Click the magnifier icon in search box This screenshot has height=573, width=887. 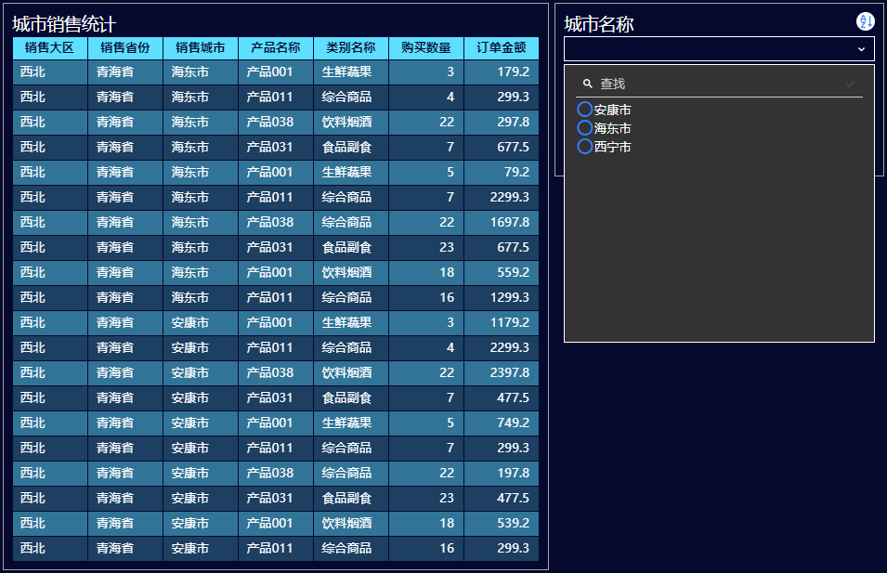click(x=587, y=84)
